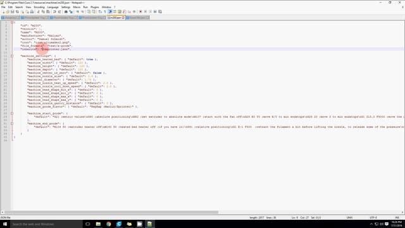Toggle show all characters button
Viewport: 405px width, 228px height.
tap(105, 11)
